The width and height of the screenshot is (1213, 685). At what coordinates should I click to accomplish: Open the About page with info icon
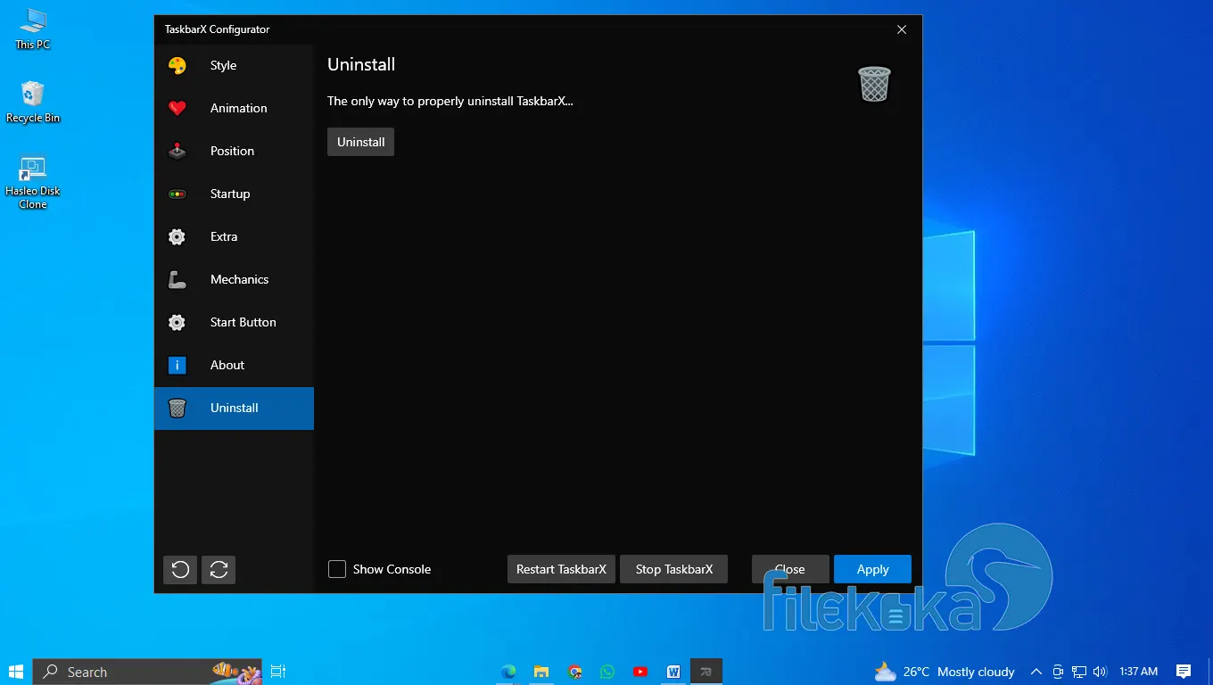click(234, 365)
